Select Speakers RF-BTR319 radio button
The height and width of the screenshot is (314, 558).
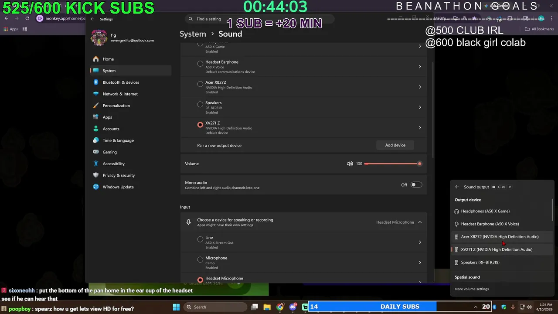(200, 104)
